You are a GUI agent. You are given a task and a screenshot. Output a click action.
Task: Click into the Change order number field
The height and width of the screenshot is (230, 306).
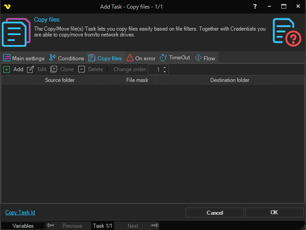pos(155,70)
